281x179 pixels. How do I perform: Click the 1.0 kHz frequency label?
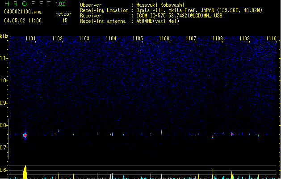click(4, 81)
